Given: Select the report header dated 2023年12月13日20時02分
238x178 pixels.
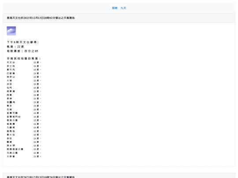Looking at the screenshot, I should point(41,18).
